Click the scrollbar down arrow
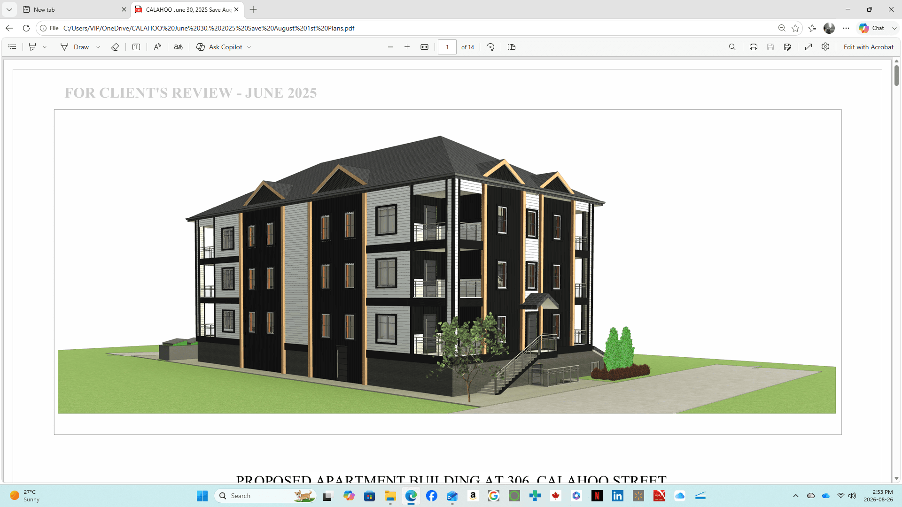 896,478
